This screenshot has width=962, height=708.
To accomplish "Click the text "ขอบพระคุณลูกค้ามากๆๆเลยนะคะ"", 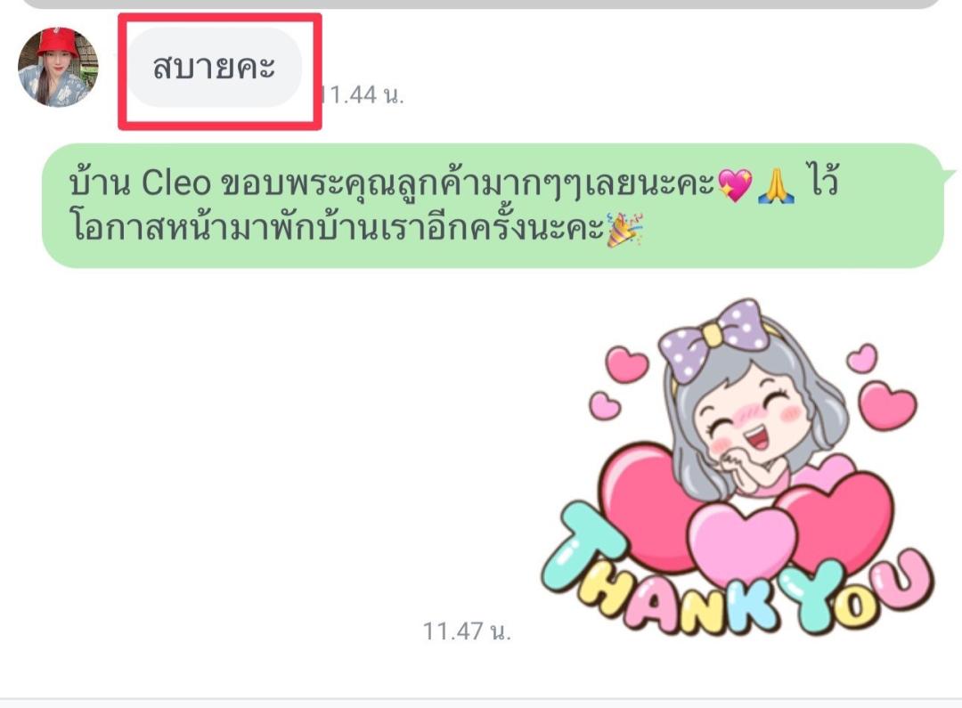I will (468, 184).
